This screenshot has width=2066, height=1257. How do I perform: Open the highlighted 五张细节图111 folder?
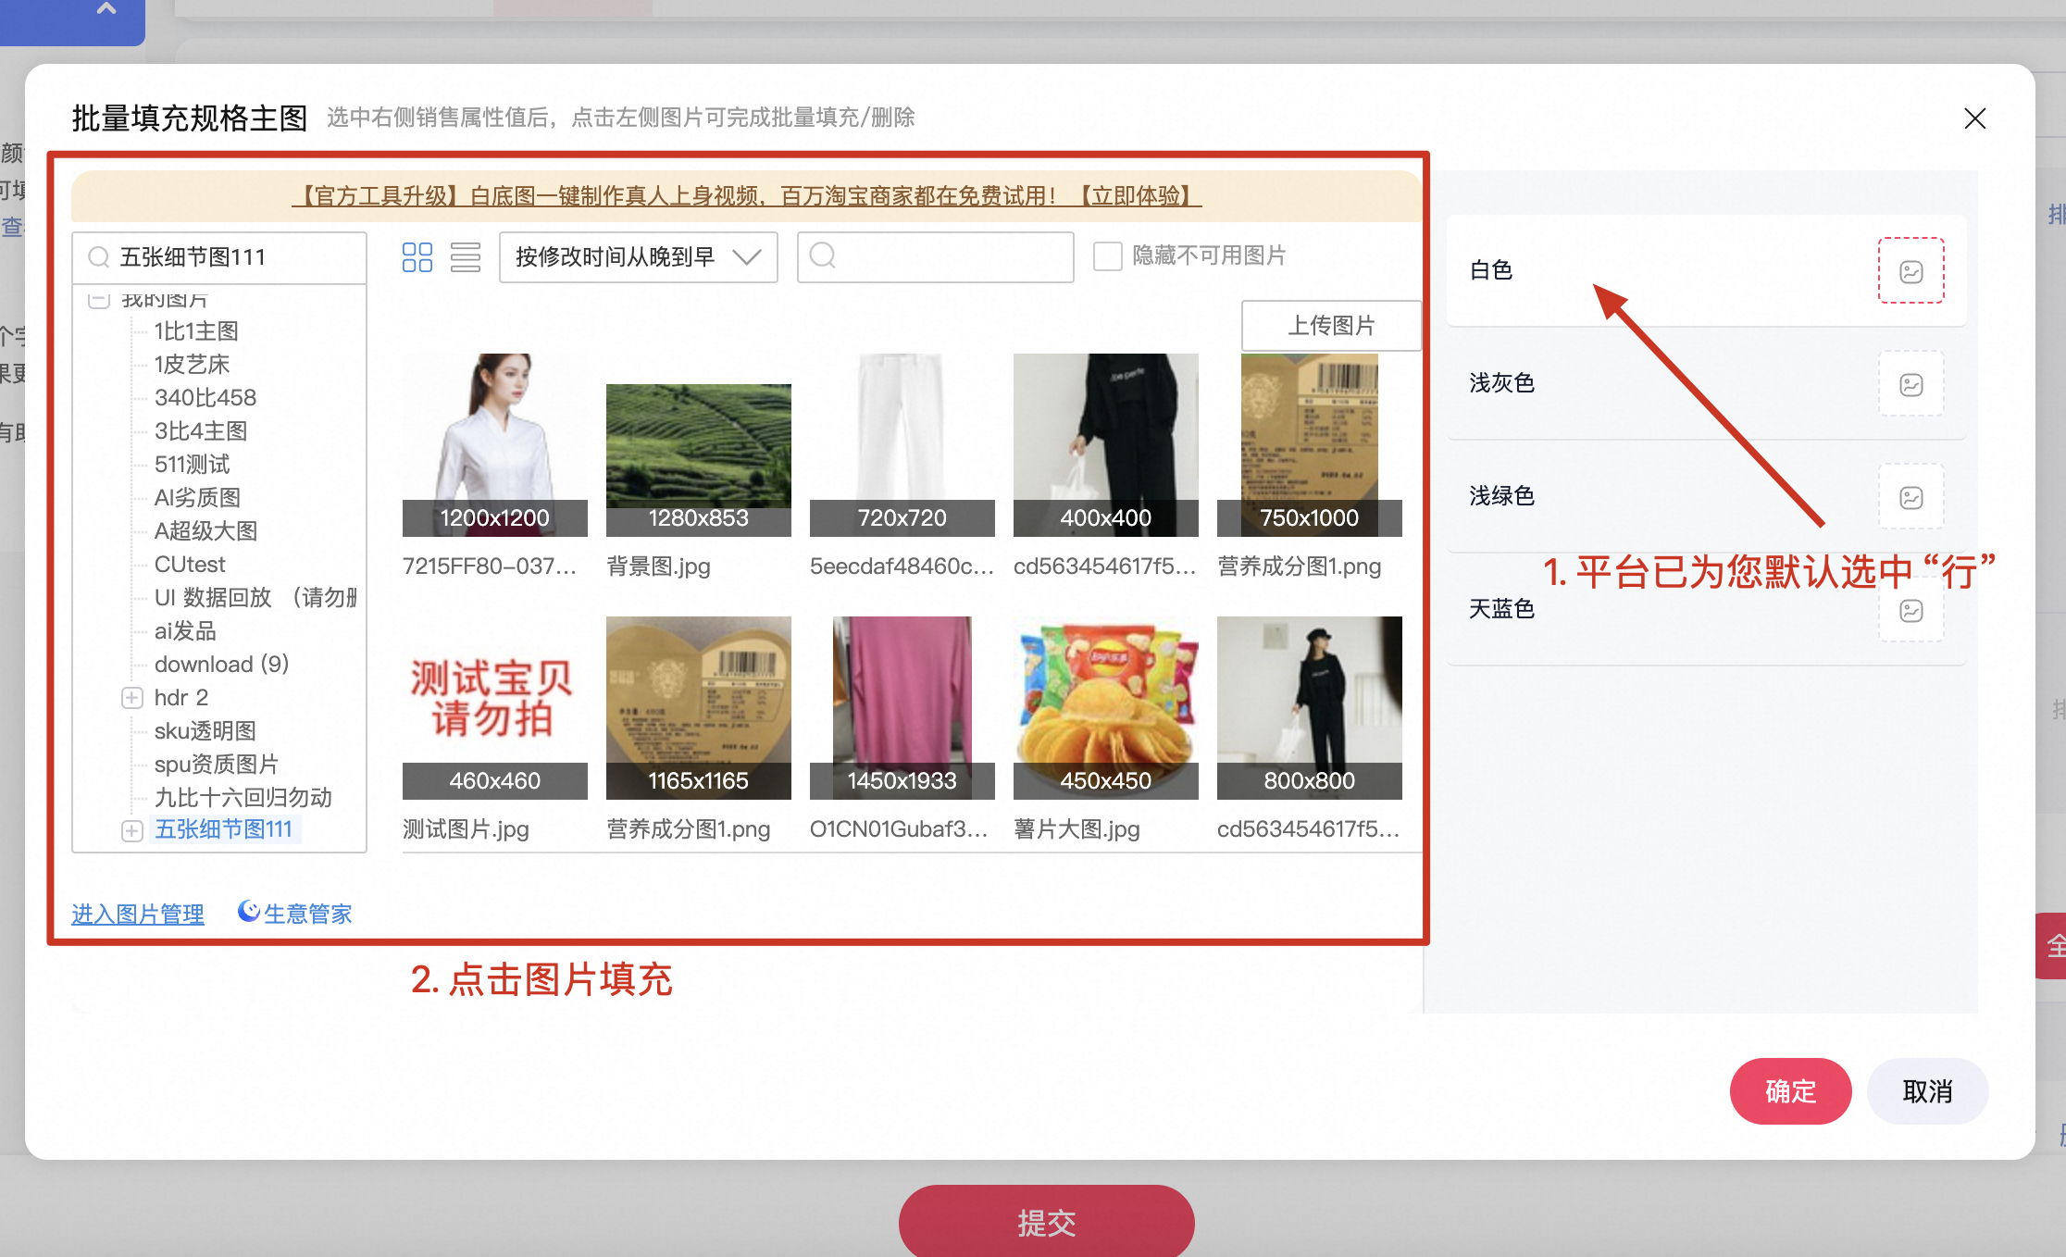[x=223, y=829]
